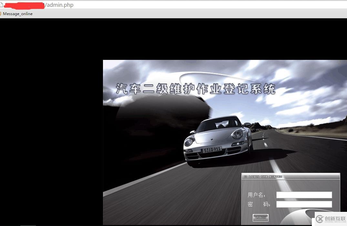This screenshot has height=226, width=347.
Task: Click the 用户名 username input field
Action: 304,195
